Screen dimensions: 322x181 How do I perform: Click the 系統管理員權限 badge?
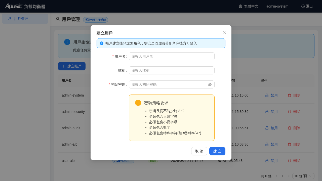click(96, 20)
